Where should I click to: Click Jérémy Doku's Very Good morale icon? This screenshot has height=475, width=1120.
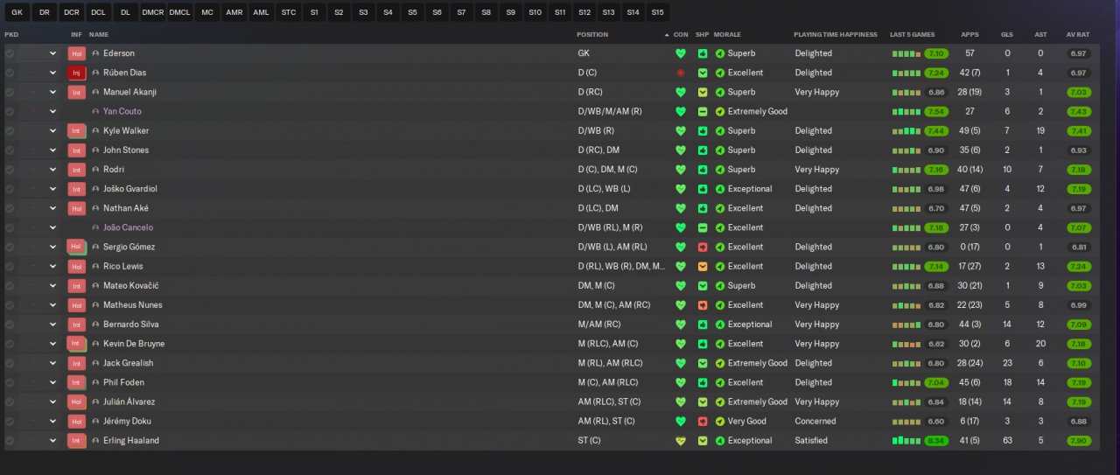point(720,422)
